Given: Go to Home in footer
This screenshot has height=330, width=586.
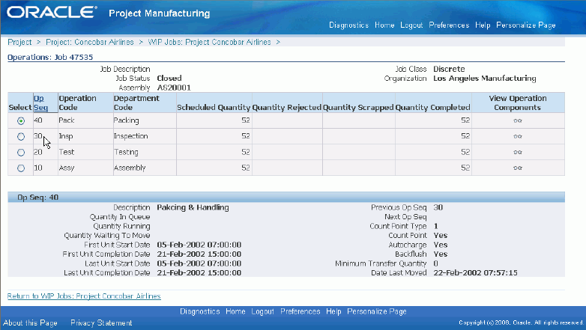Looking at the screenshot, I should [235, 311].
